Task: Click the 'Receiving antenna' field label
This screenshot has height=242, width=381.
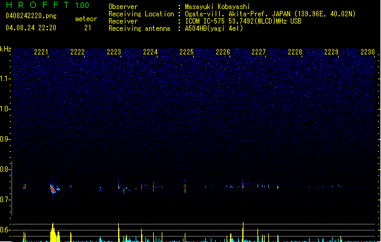Action: coord(139,28)
